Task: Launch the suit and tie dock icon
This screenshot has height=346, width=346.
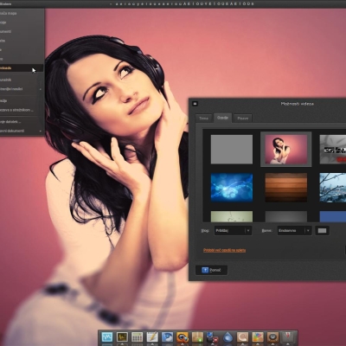Action: click(x=288, y=337)
